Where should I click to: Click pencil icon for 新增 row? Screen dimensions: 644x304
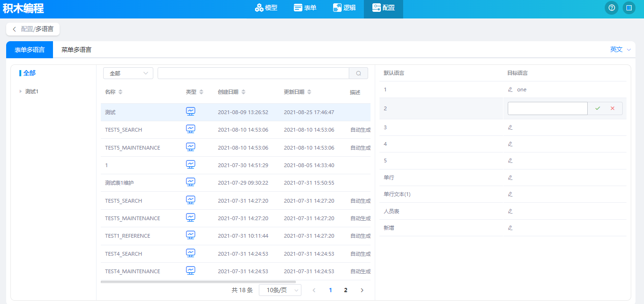tap(510, 228)
